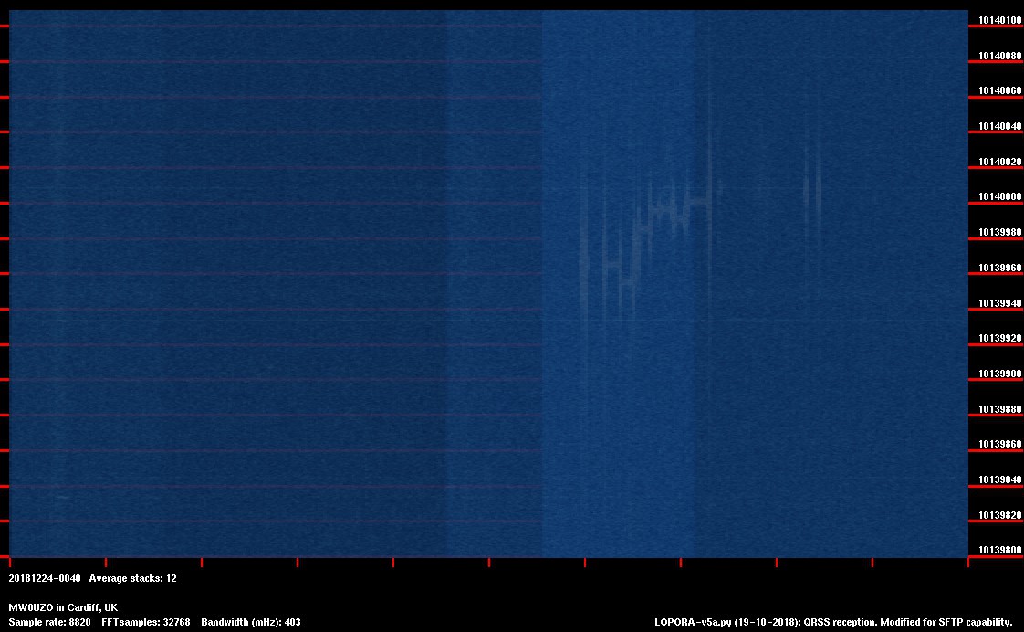Click the 10139940 frequency label

coord(997,303)
